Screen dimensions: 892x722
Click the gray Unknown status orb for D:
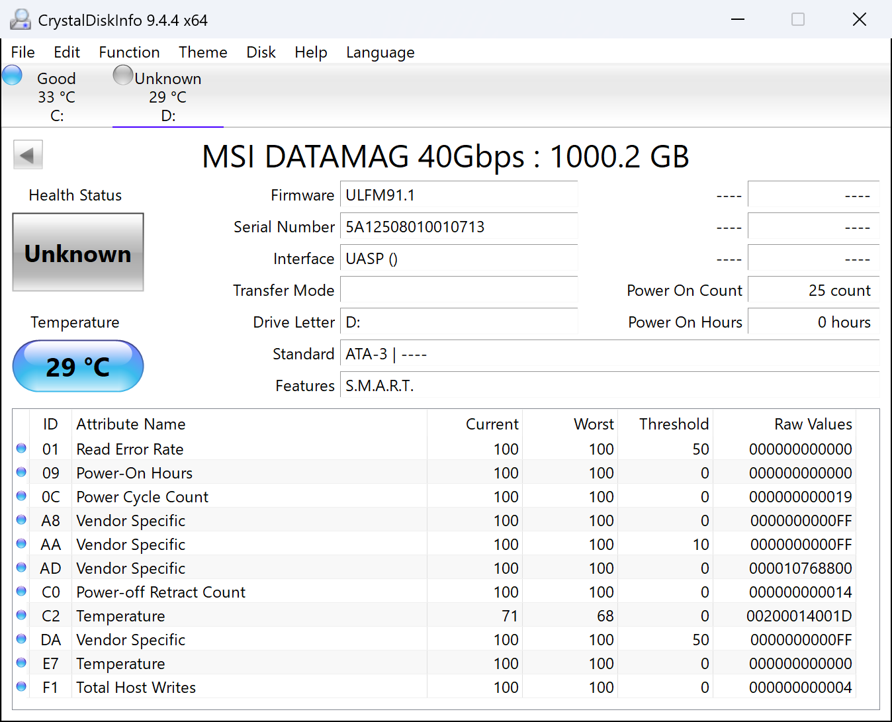[123, 75]
